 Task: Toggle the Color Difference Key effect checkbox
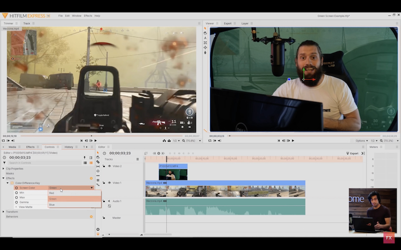(x=12, y=183)
